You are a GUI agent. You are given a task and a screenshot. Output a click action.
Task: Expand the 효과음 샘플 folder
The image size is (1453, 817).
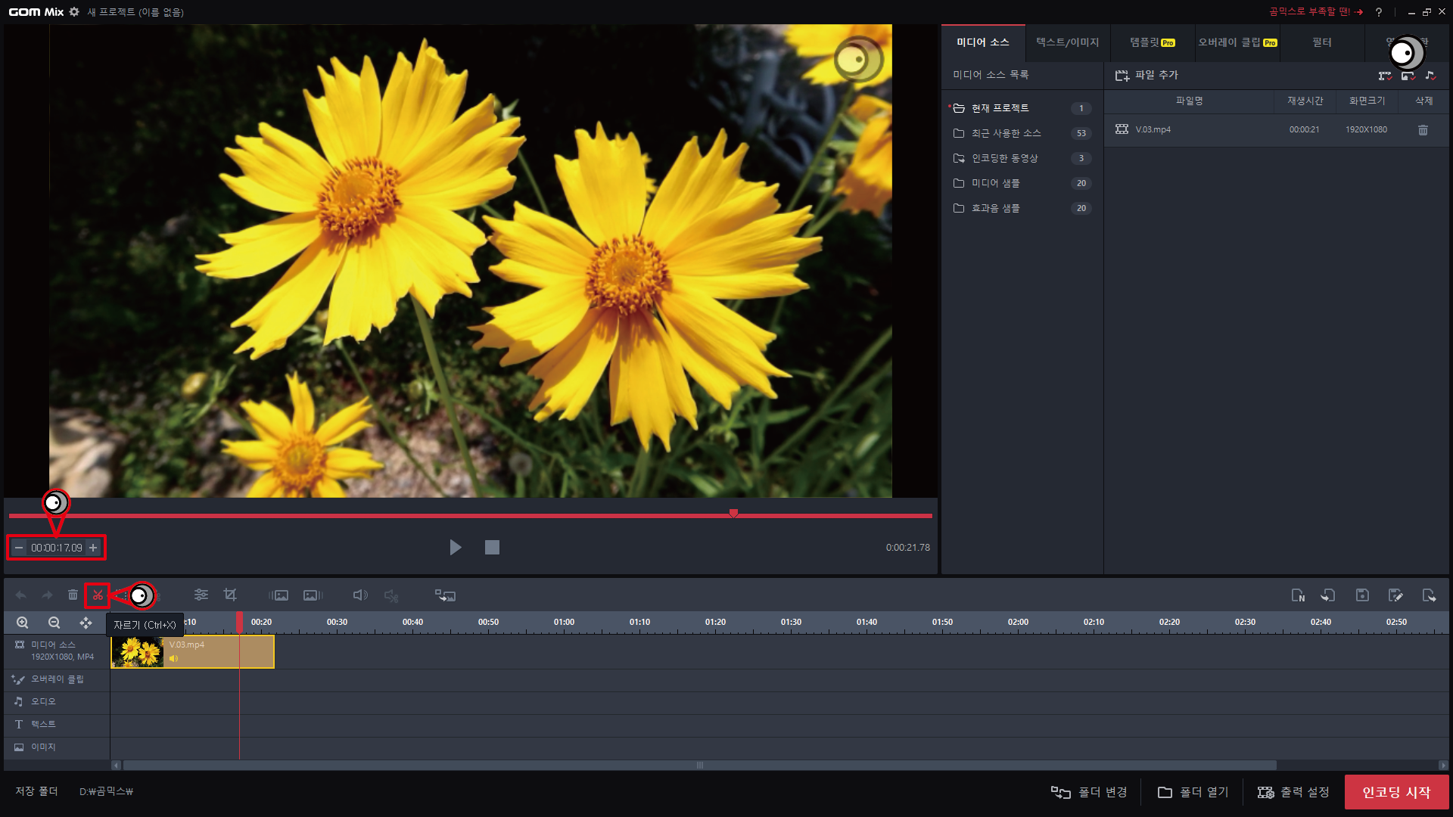click(x=995, y=208)
